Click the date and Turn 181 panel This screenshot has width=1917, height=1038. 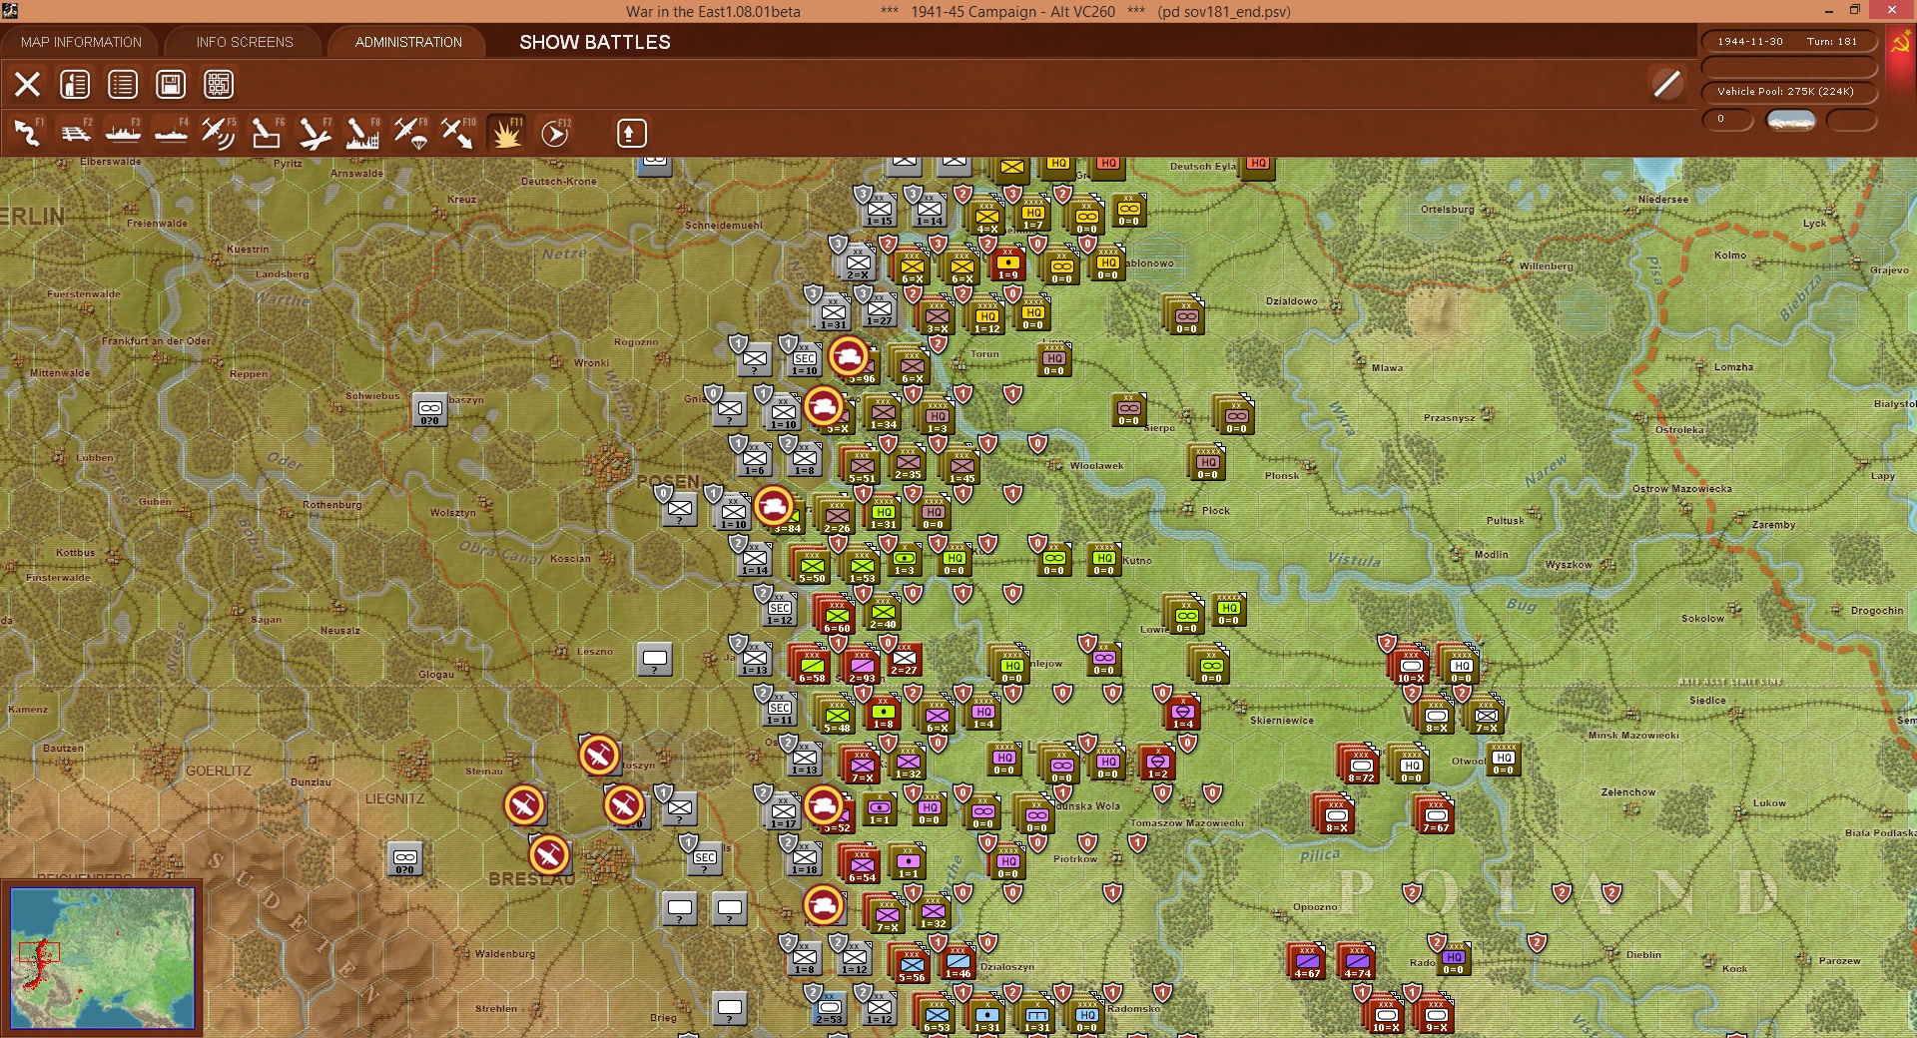click(1788, 42)
